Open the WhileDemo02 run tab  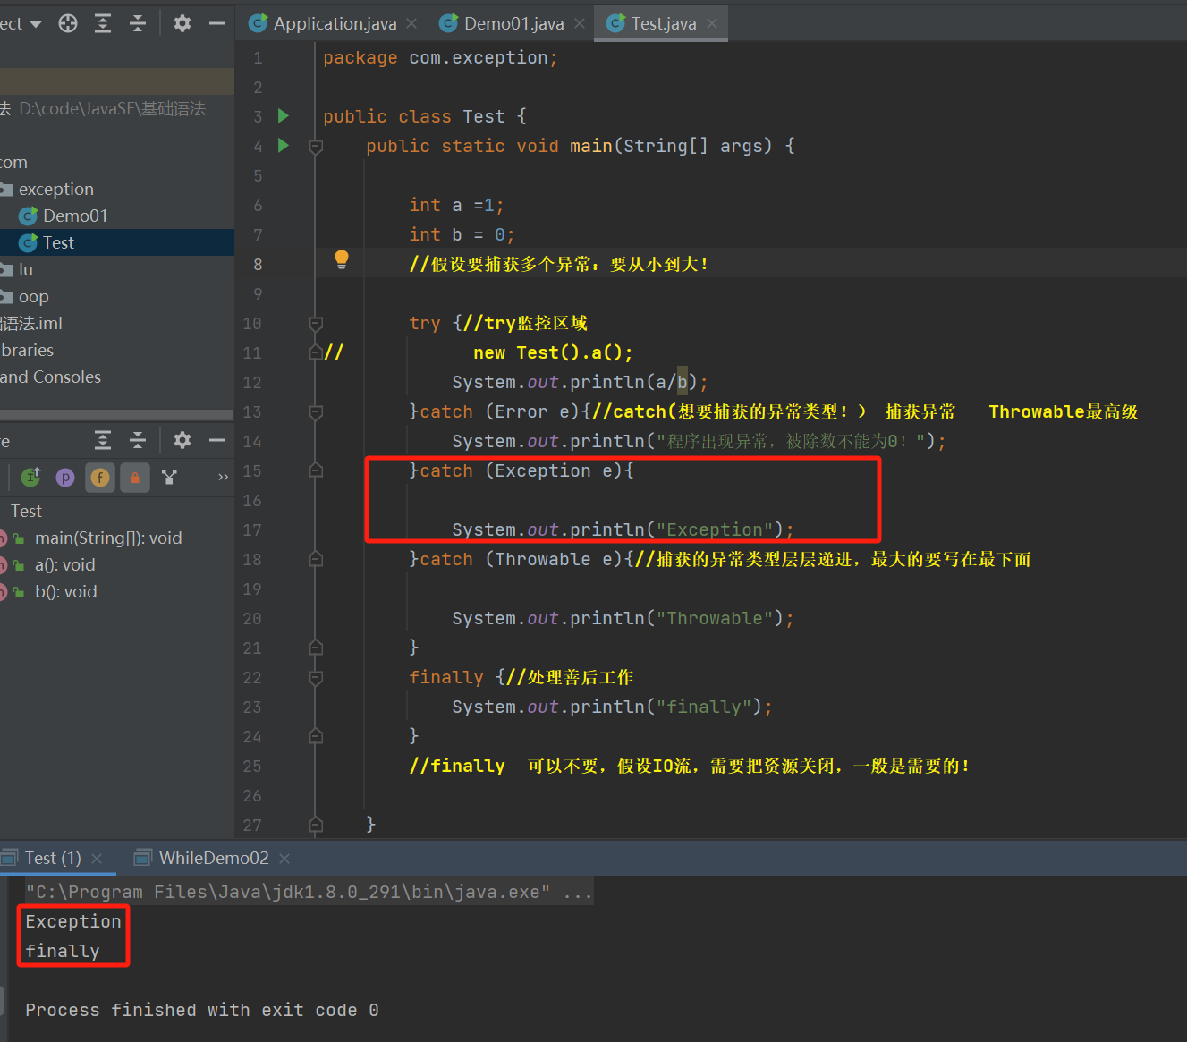(x=214, y=859)
